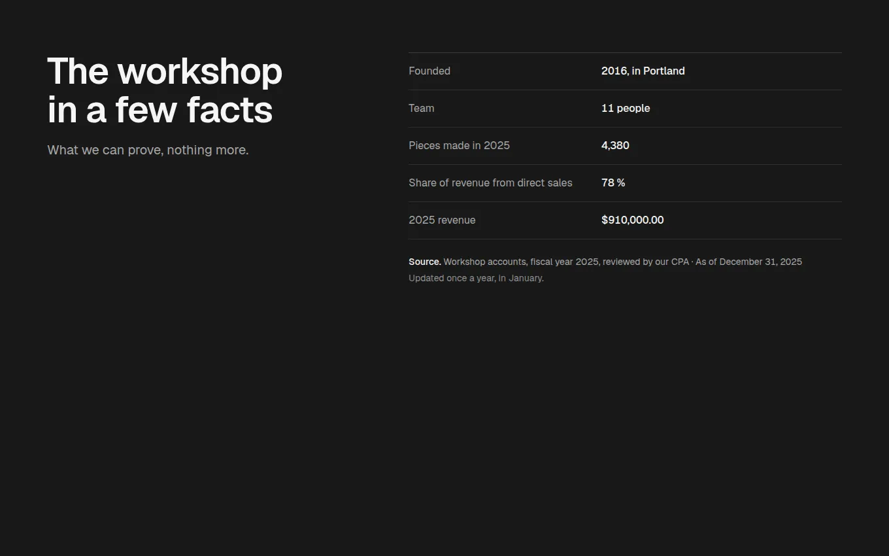Select the "$910,000.00" revenue value
The width and height of the screenshot is (889, 556).
click(633, 220)
